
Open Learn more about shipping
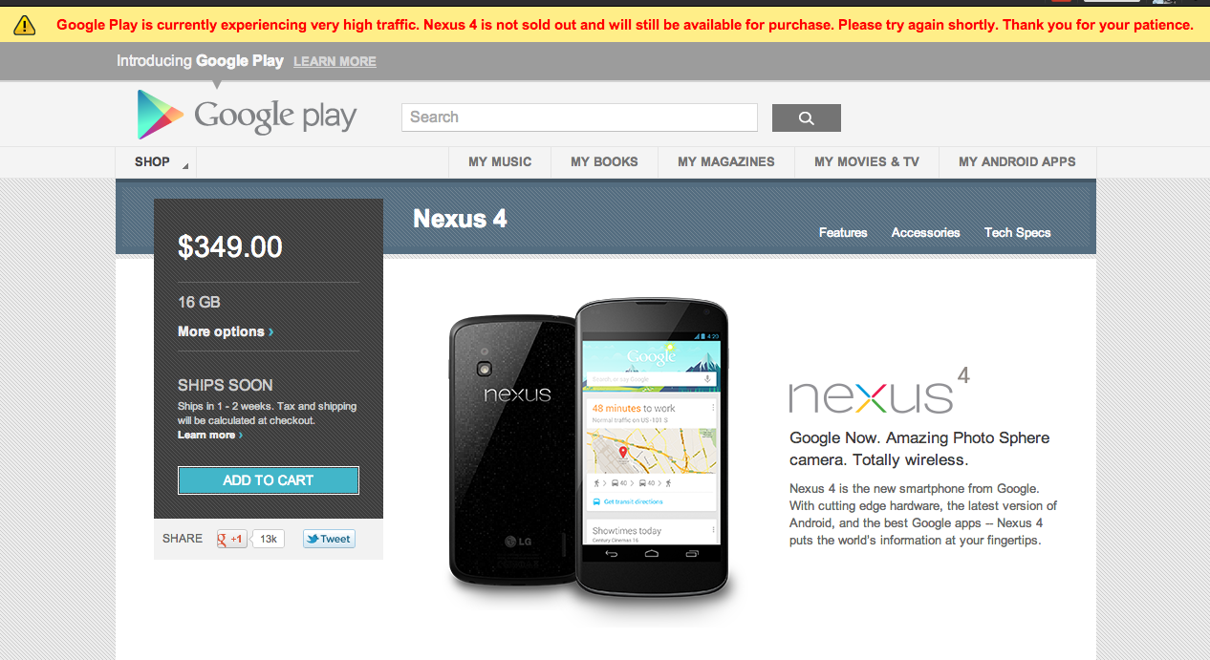209,435
